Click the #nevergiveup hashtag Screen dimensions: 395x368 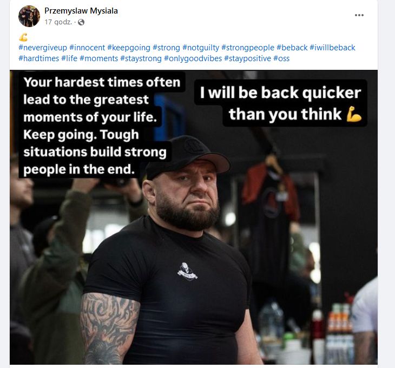pyautogui.click(x=43, y=48)
